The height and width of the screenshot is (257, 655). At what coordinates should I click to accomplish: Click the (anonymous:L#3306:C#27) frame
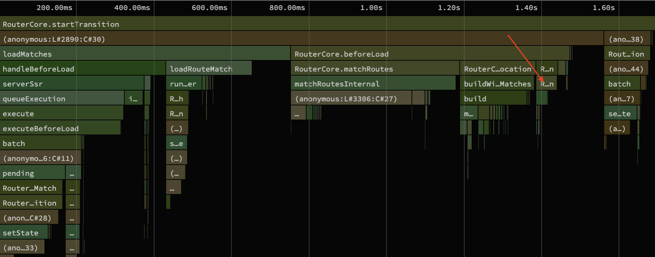351,99
